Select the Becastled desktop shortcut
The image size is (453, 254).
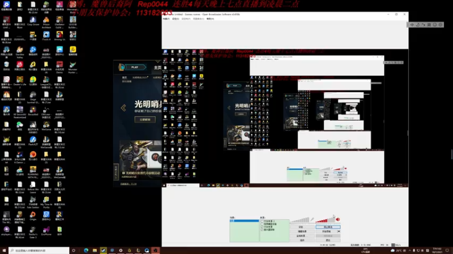[33, 111]
